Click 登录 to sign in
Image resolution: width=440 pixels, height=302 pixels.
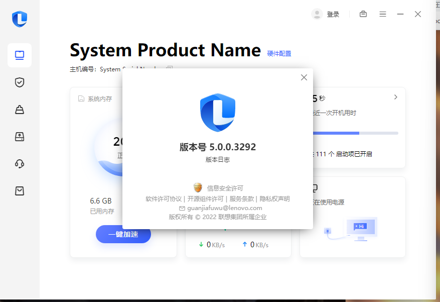pos(333,15)
